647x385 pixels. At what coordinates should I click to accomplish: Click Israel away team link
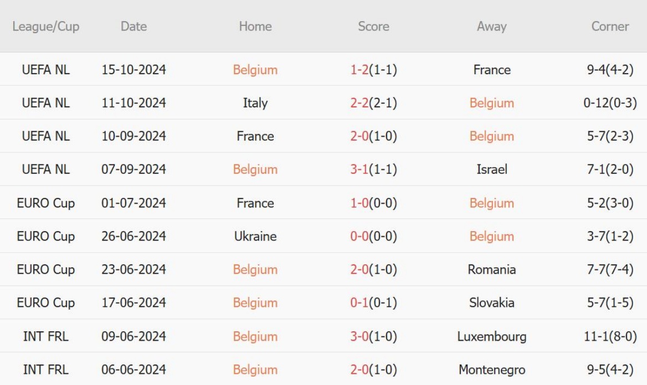click(491, 169)
